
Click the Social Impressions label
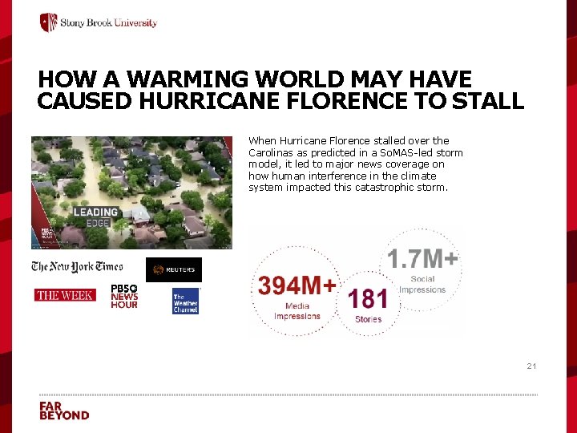[x=422, y=285]
